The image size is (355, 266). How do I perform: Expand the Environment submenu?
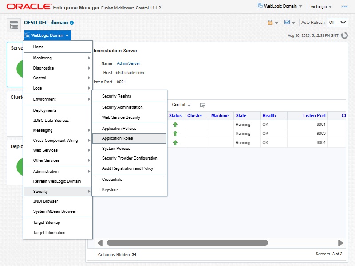coord(44,99)
